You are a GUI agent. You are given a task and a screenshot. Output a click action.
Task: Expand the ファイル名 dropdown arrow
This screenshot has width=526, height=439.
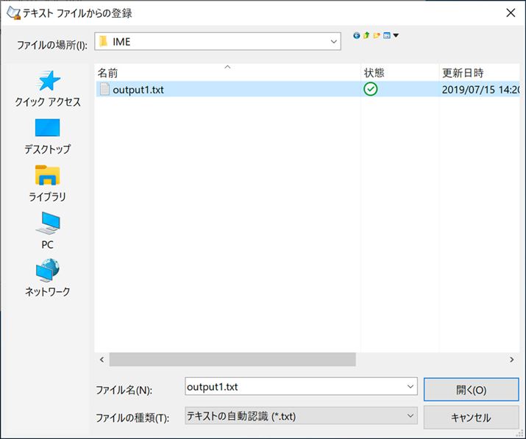(410, 386)
